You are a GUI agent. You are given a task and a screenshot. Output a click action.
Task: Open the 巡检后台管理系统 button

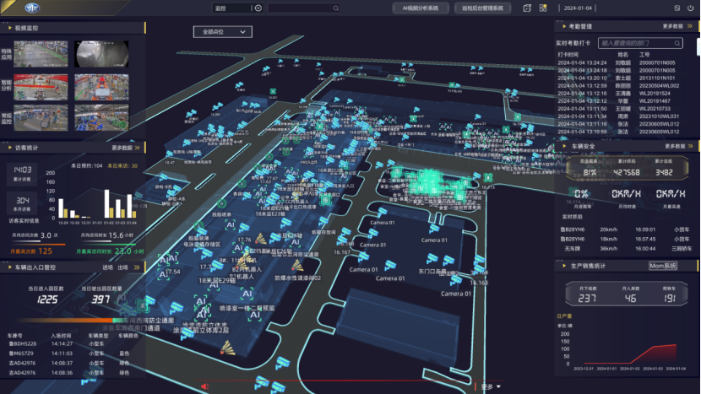482,8
